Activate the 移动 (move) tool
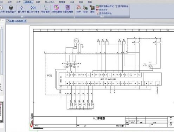 [85, 9]
